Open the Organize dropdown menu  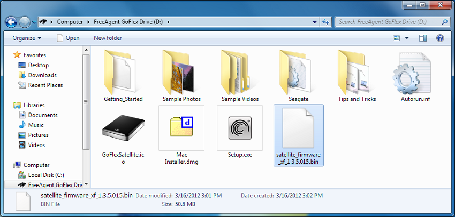27,38
